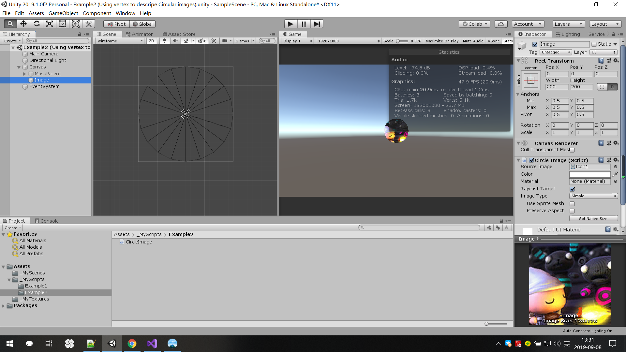Open the Layers dropdown

[568, 24]
